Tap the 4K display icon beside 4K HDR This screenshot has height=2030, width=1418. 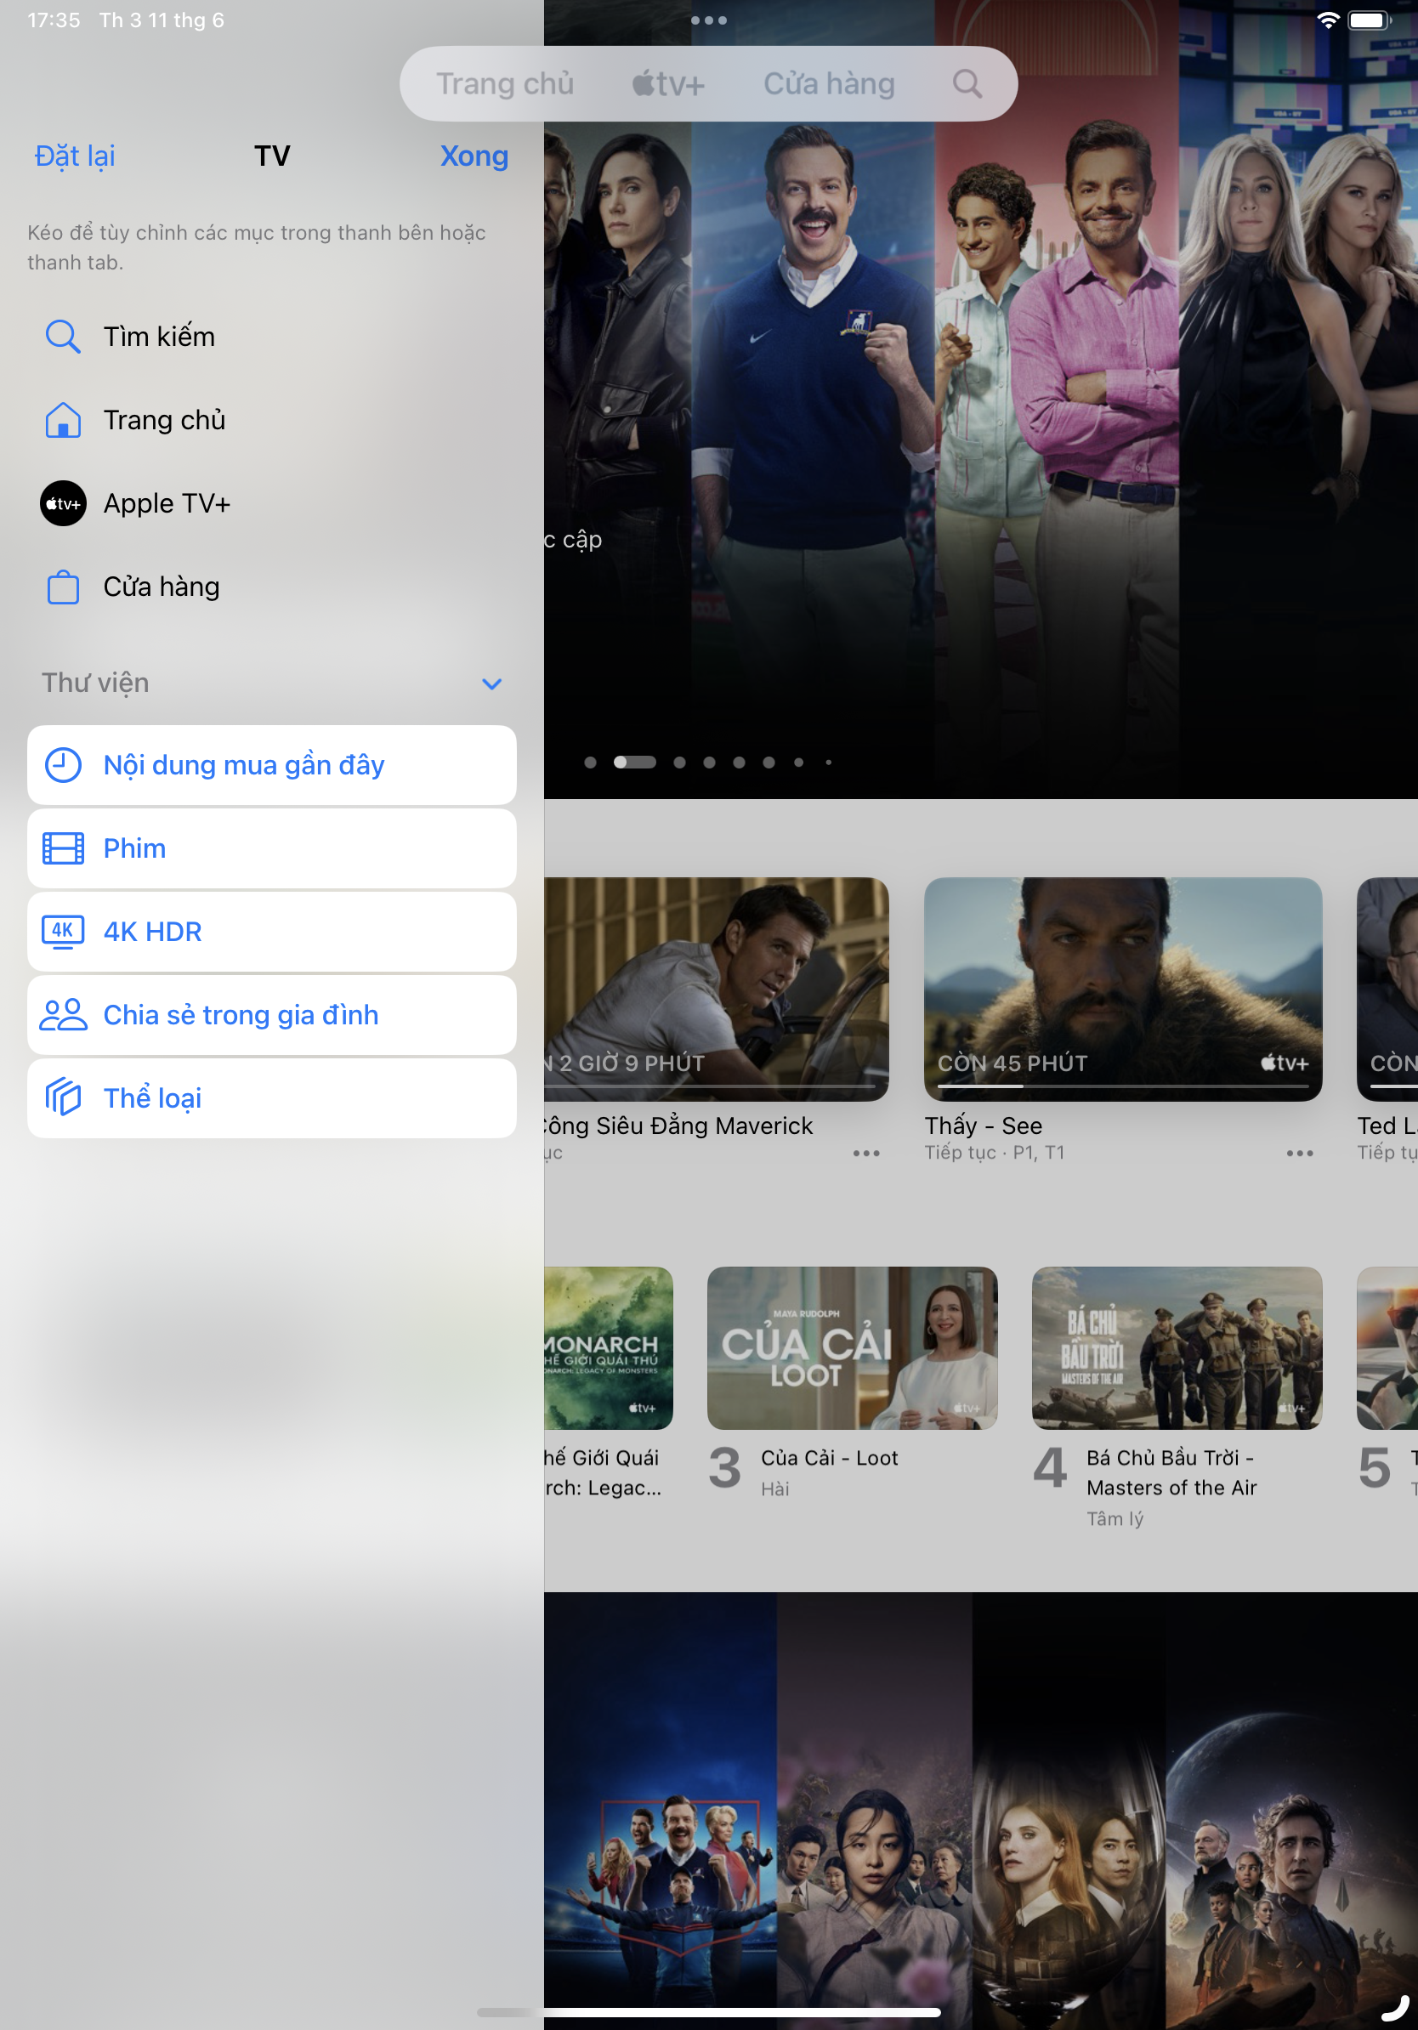click(63, 932)
